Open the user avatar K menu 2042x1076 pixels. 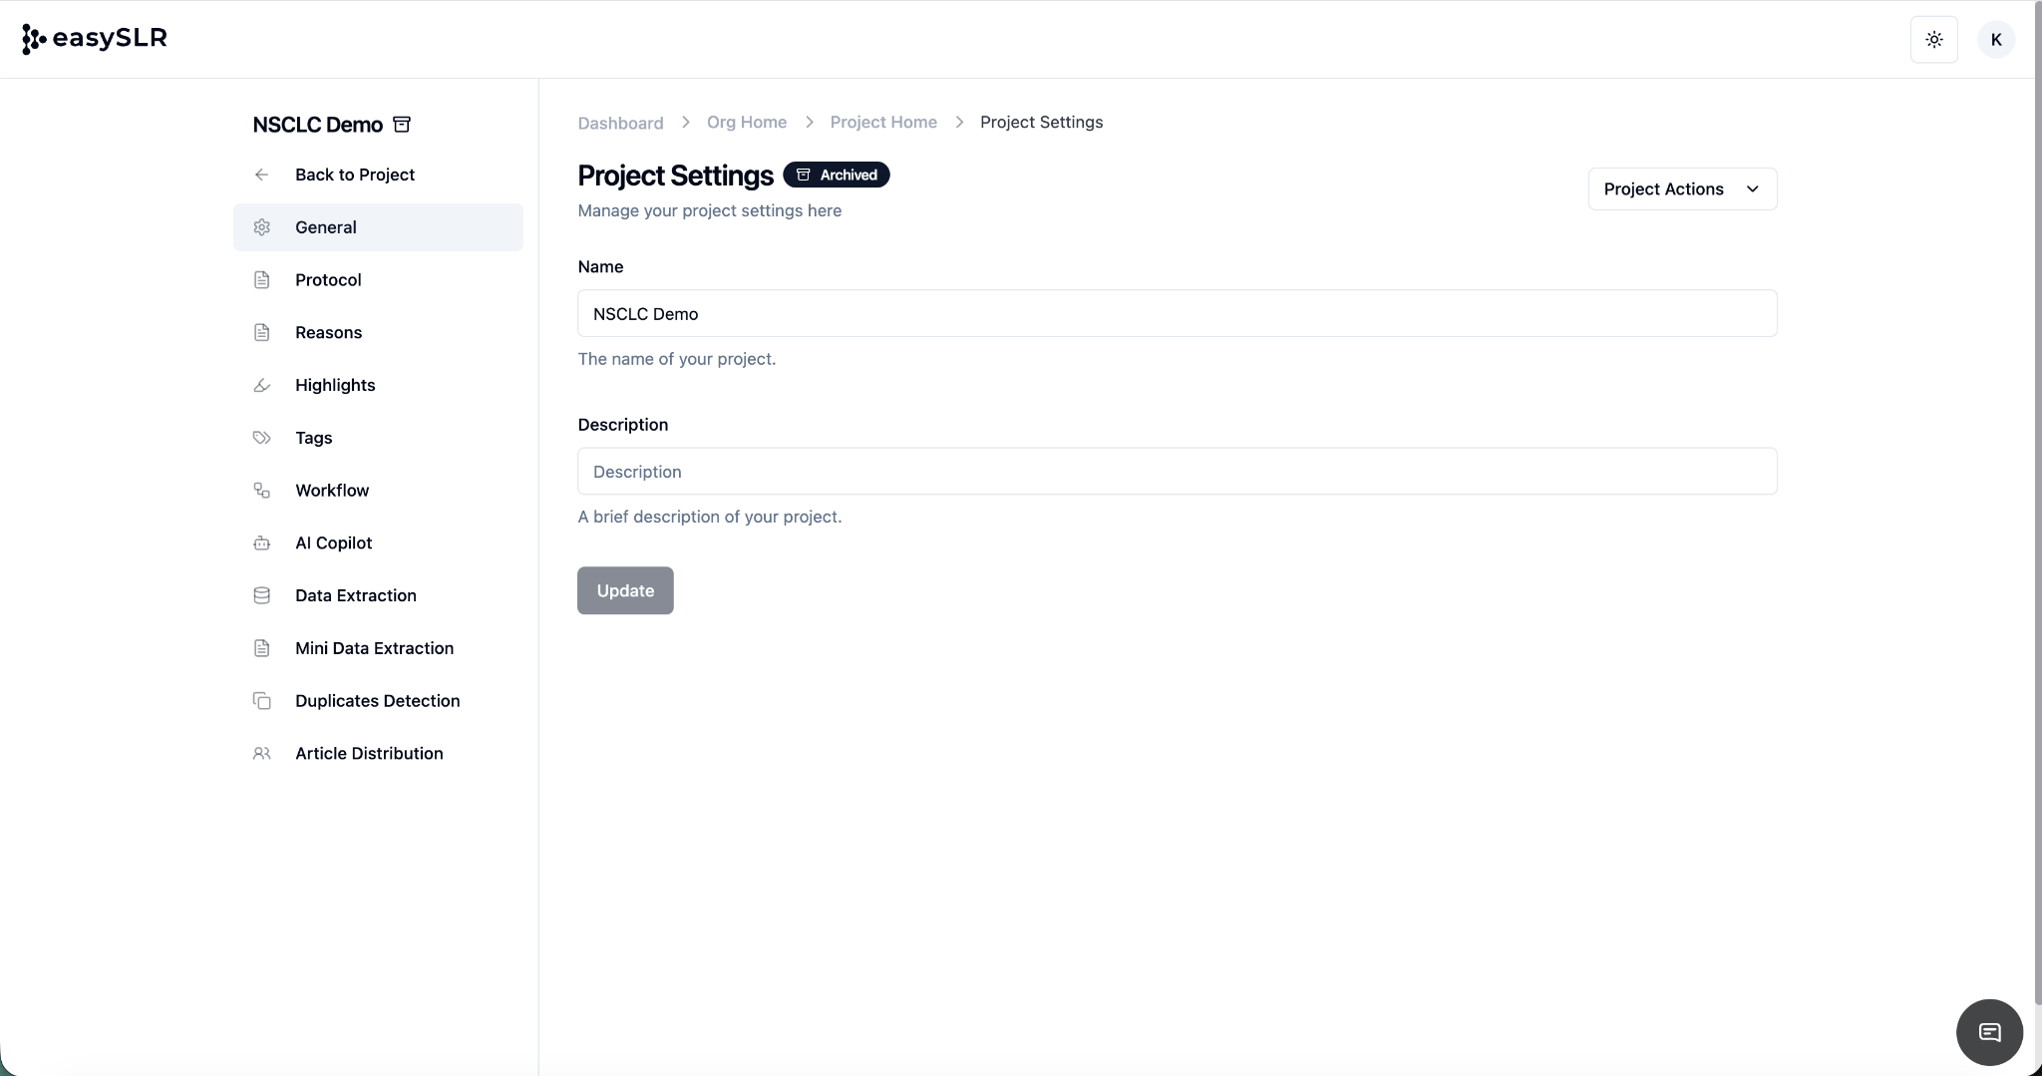coord(1995,40)
